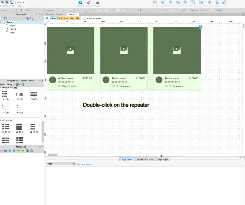Select the Publish icon
The width and height of the screenshot is (245, 205).
pos(97,3)
